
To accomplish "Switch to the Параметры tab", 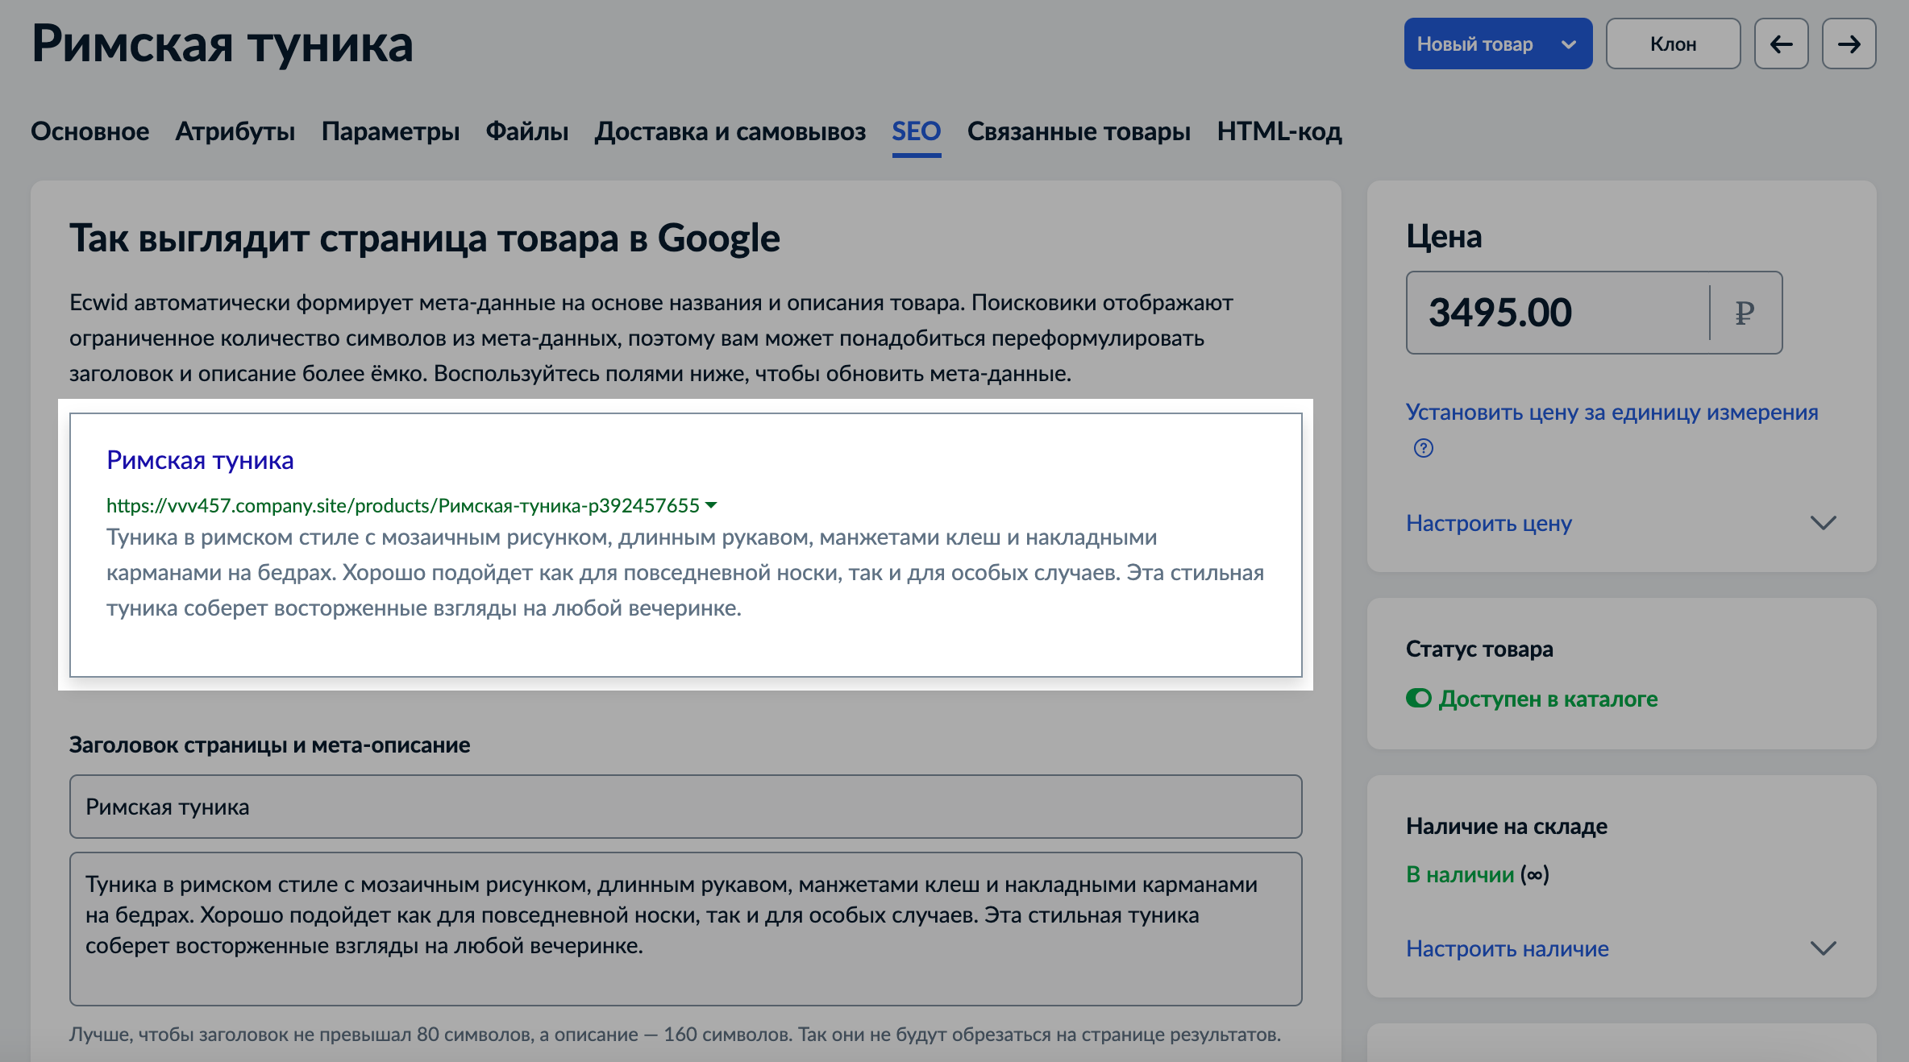I will tap(390, 131).
